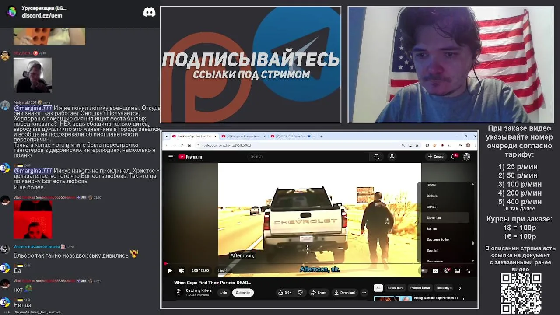Select the Politics News filter chip
The width and height of the screenshot is (560, 315).
pyautogui.click(x=420, y=288)
